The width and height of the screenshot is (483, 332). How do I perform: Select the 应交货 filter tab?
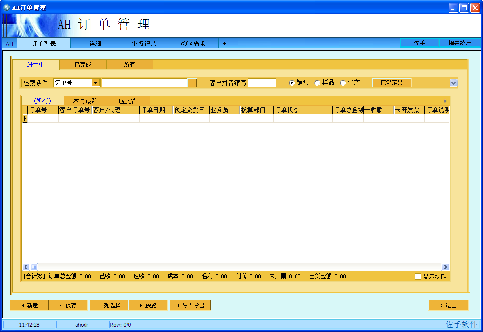128,101
